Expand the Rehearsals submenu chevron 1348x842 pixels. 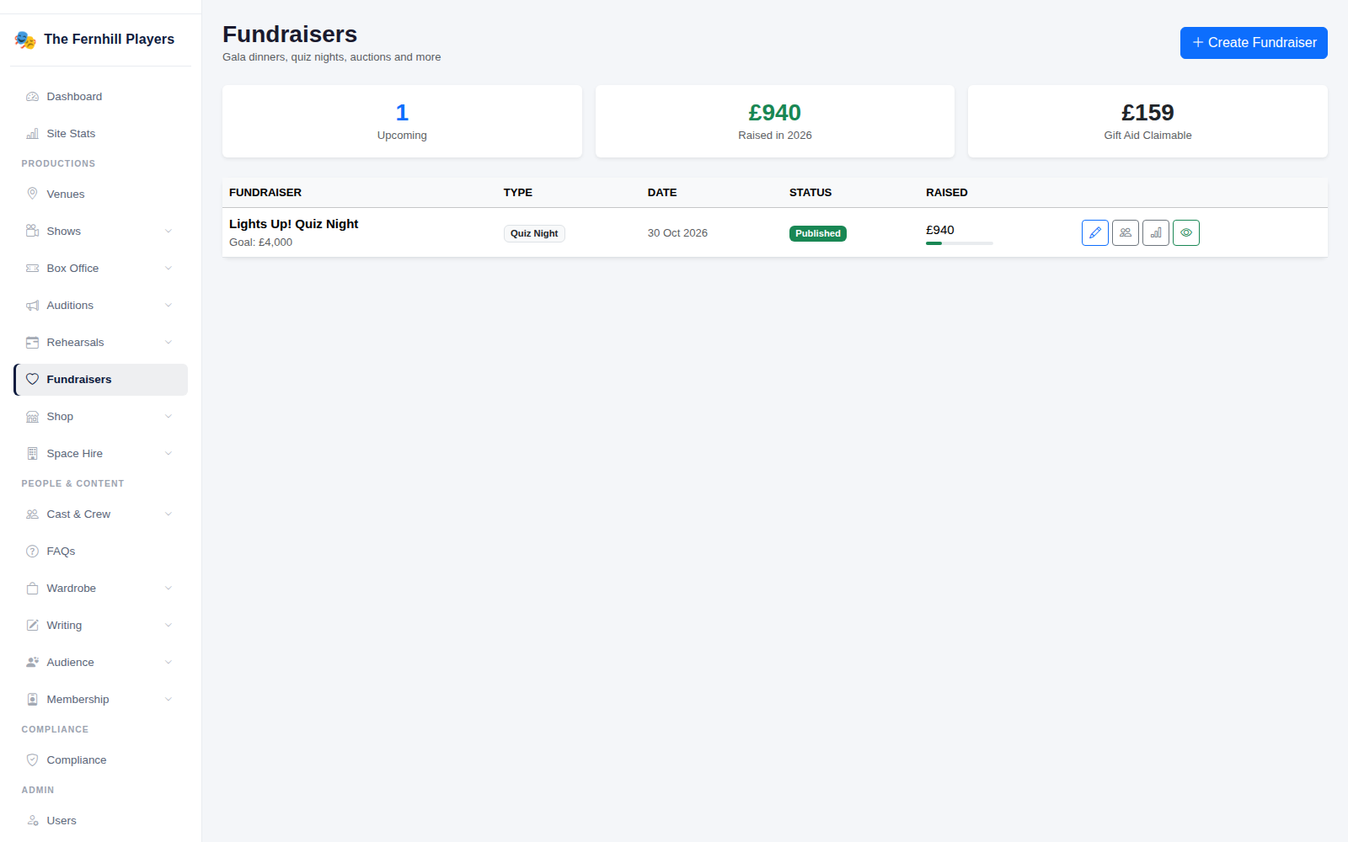coord(168,342)
